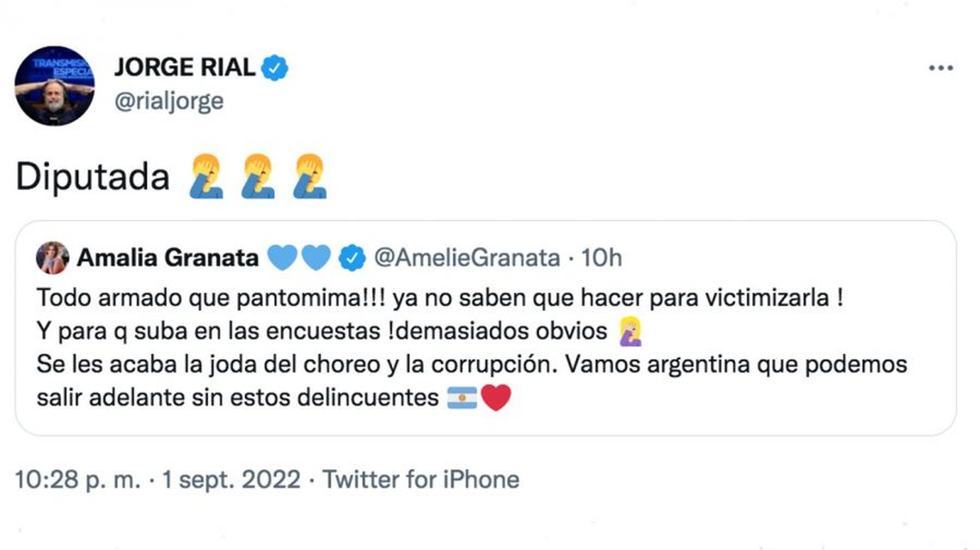Click the red heart emoji after delincuentes
Viewport: 980px width, 550px height.
496,399
